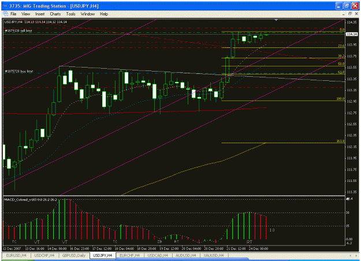
Task: Click the Fibonacci 50.0 level label
Action: pyautogui.click(x=341, y=64)
